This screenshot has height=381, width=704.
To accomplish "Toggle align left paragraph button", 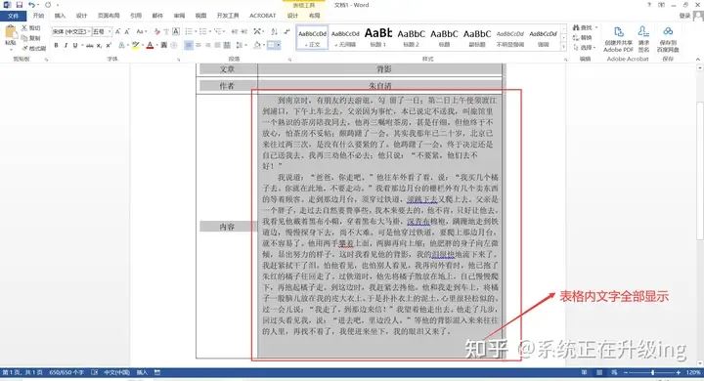I will 189,45.
